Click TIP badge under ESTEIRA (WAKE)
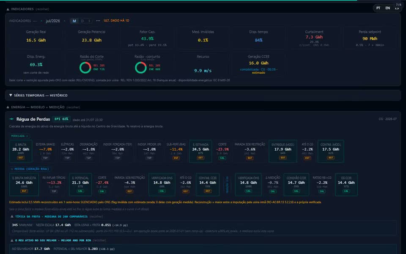 (x=45, y=157)
